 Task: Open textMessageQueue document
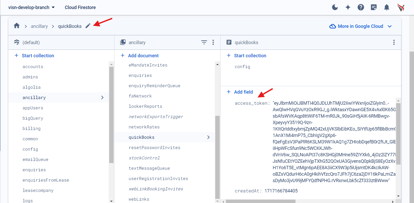(149, 168)
